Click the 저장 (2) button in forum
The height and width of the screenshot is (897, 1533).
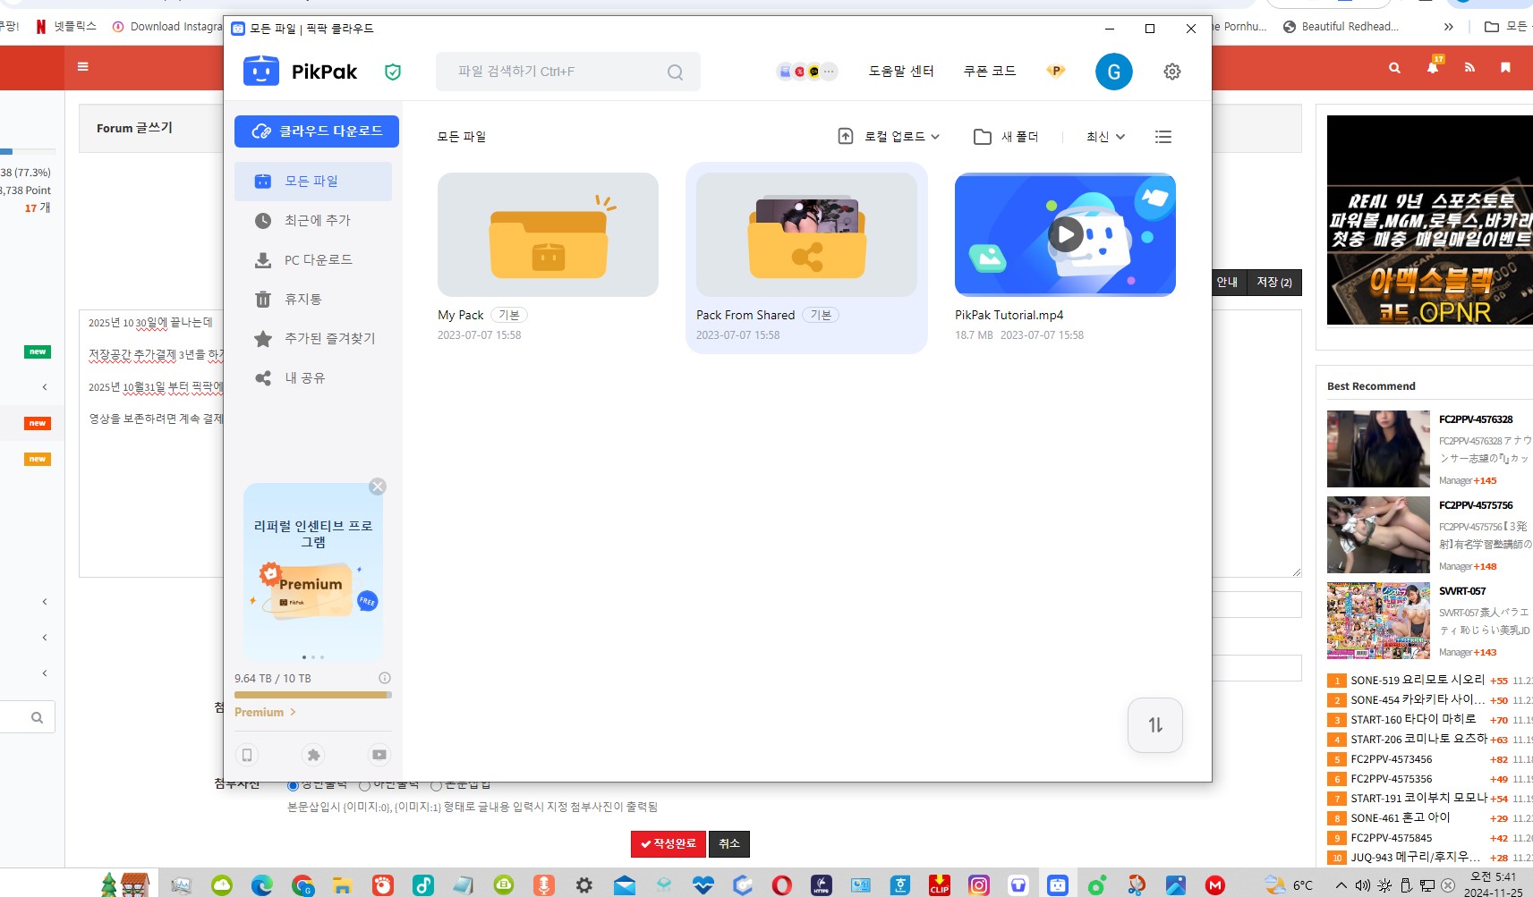click(1274, 283)
